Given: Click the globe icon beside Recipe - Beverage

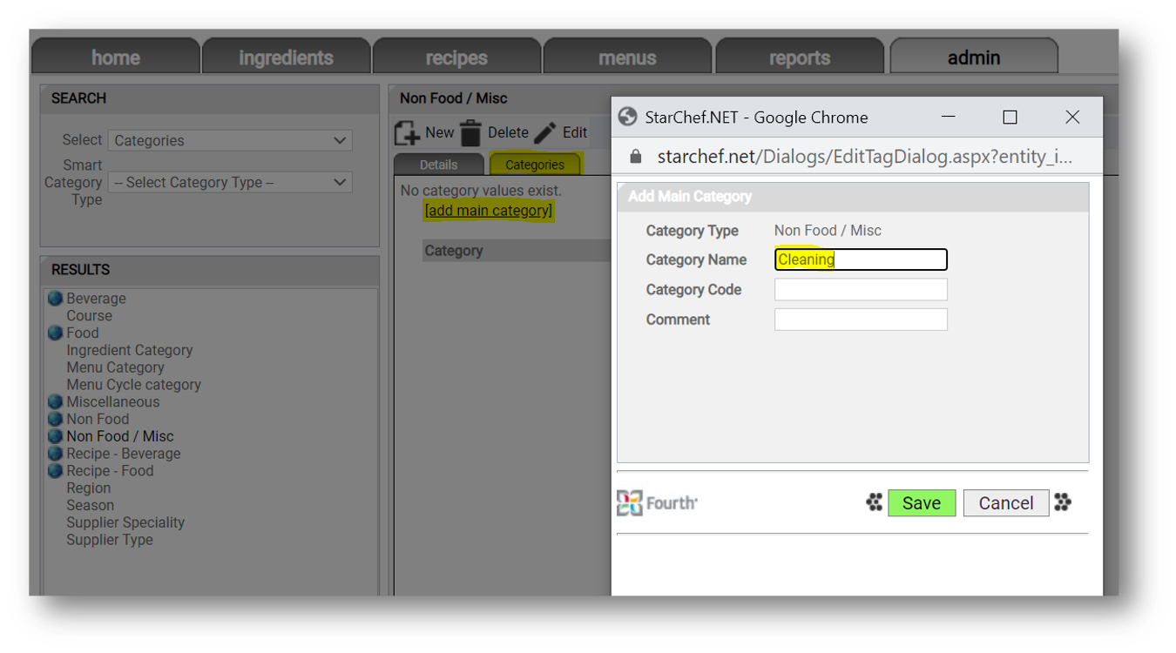Looking at the screenshot, I should pyautogui.click(x=56, y=454).
